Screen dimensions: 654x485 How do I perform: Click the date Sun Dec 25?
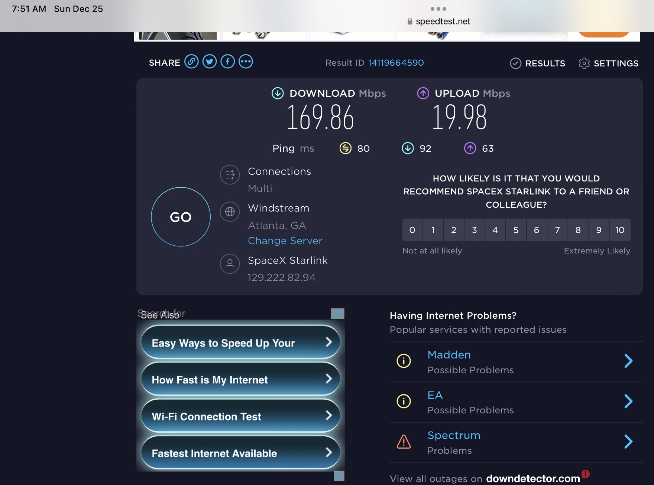click(78, 9)
